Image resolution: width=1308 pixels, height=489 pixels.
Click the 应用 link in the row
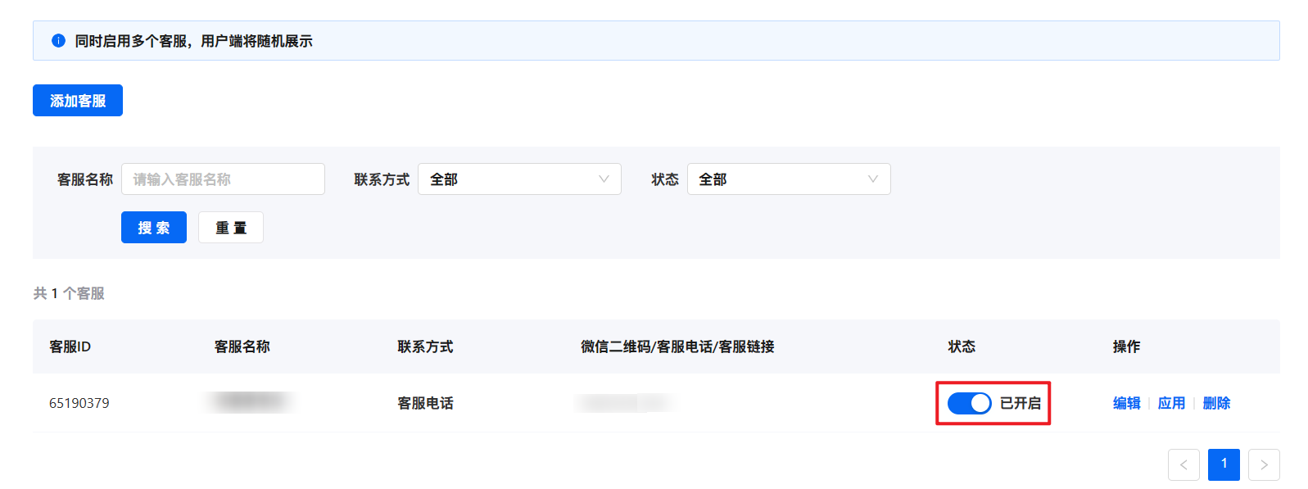1171,403
